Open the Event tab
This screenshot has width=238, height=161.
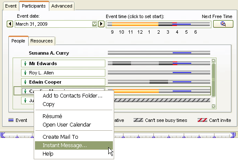coord(11,6)
